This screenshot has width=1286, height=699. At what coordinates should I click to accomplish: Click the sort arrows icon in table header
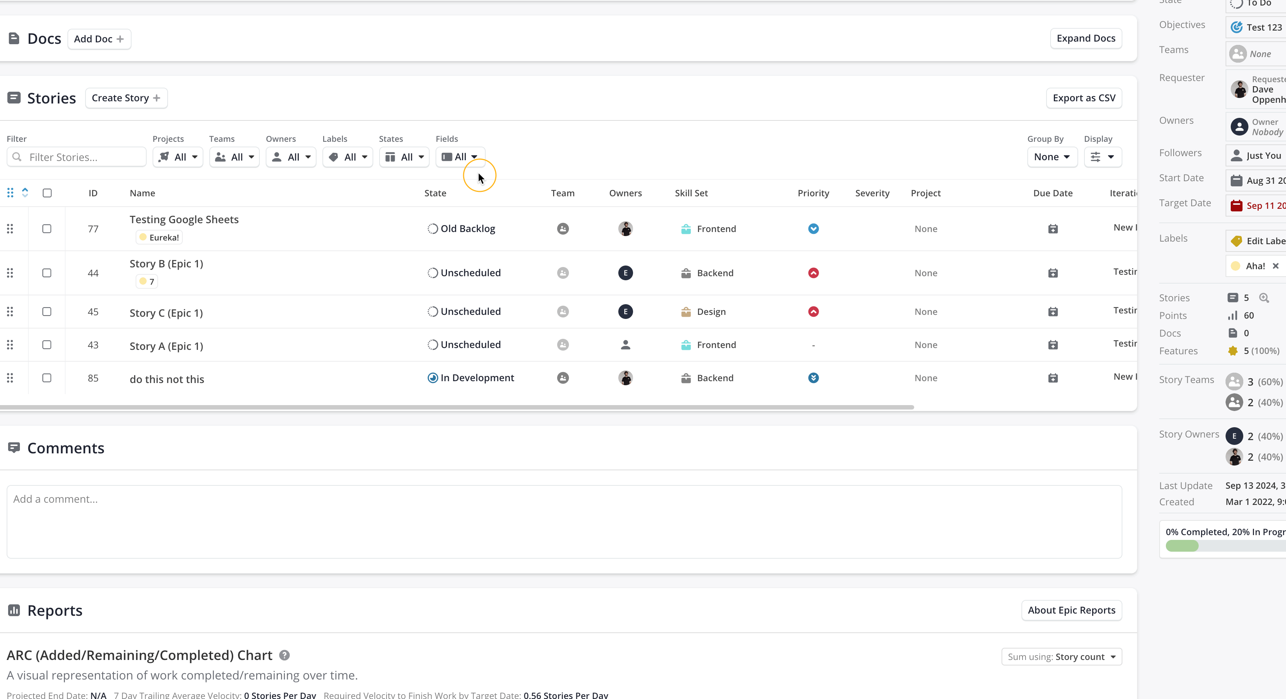tap(25, 193)
